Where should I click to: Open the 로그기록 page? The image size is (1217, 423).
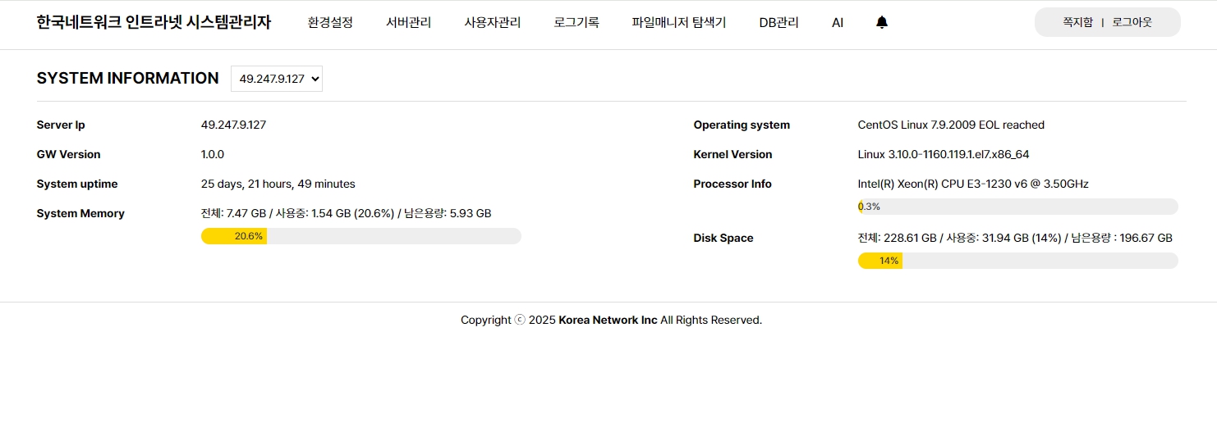(576, 22)
